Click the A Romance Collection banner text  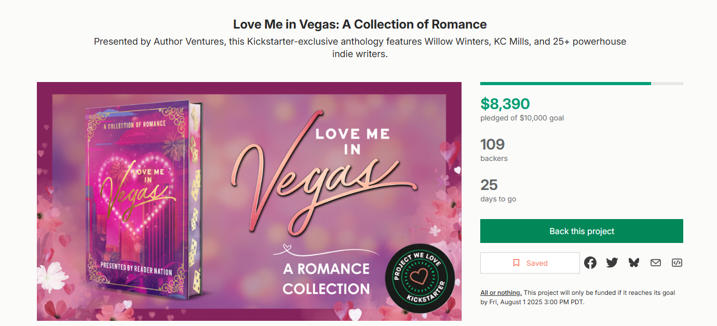click(x=326, y=278)
